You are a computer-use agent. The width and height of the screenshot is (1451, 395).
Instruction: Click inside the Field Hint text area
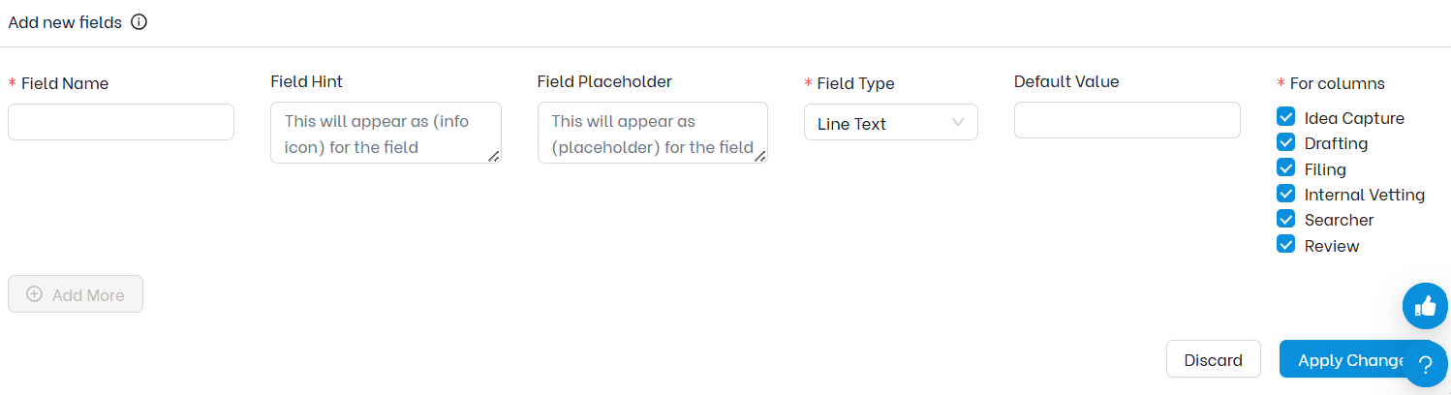(x=385, y=133)
